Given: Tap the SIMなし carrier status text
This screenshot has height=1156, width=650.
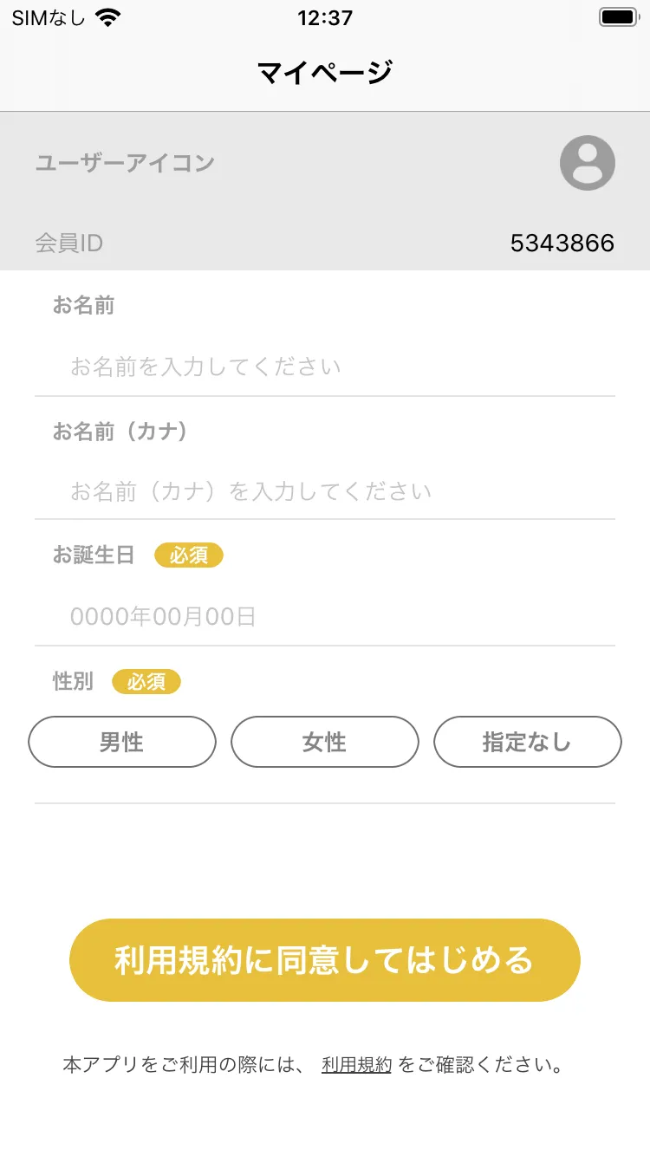Looking at the screenshot, I should [49, 18].
